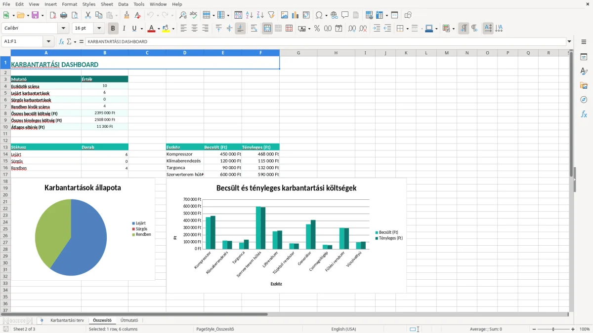593x333 pixels.
Task: Toggle Merge and Center Cells
Action: (x=267, y=29)
